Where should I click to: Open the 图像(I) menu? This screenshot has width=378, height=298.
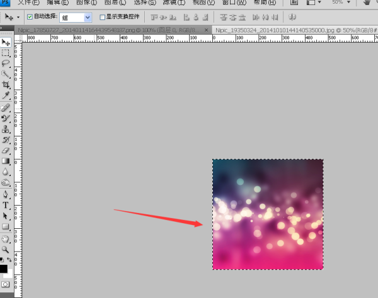tap(86, 3)
